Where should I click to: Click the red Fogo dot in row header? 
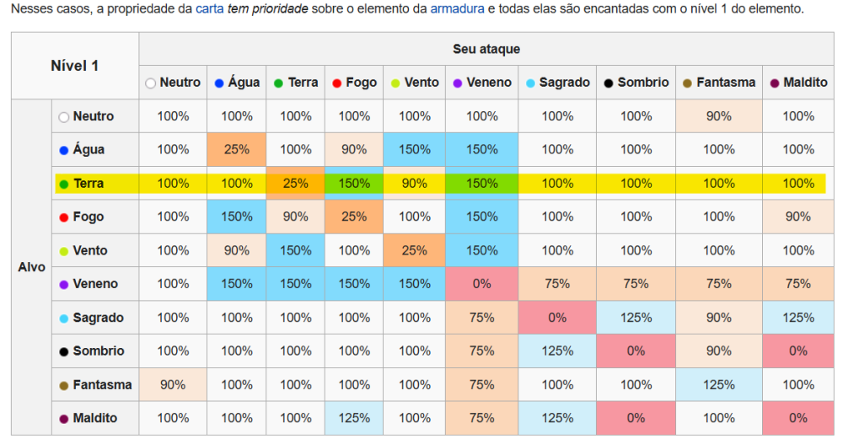64,217
